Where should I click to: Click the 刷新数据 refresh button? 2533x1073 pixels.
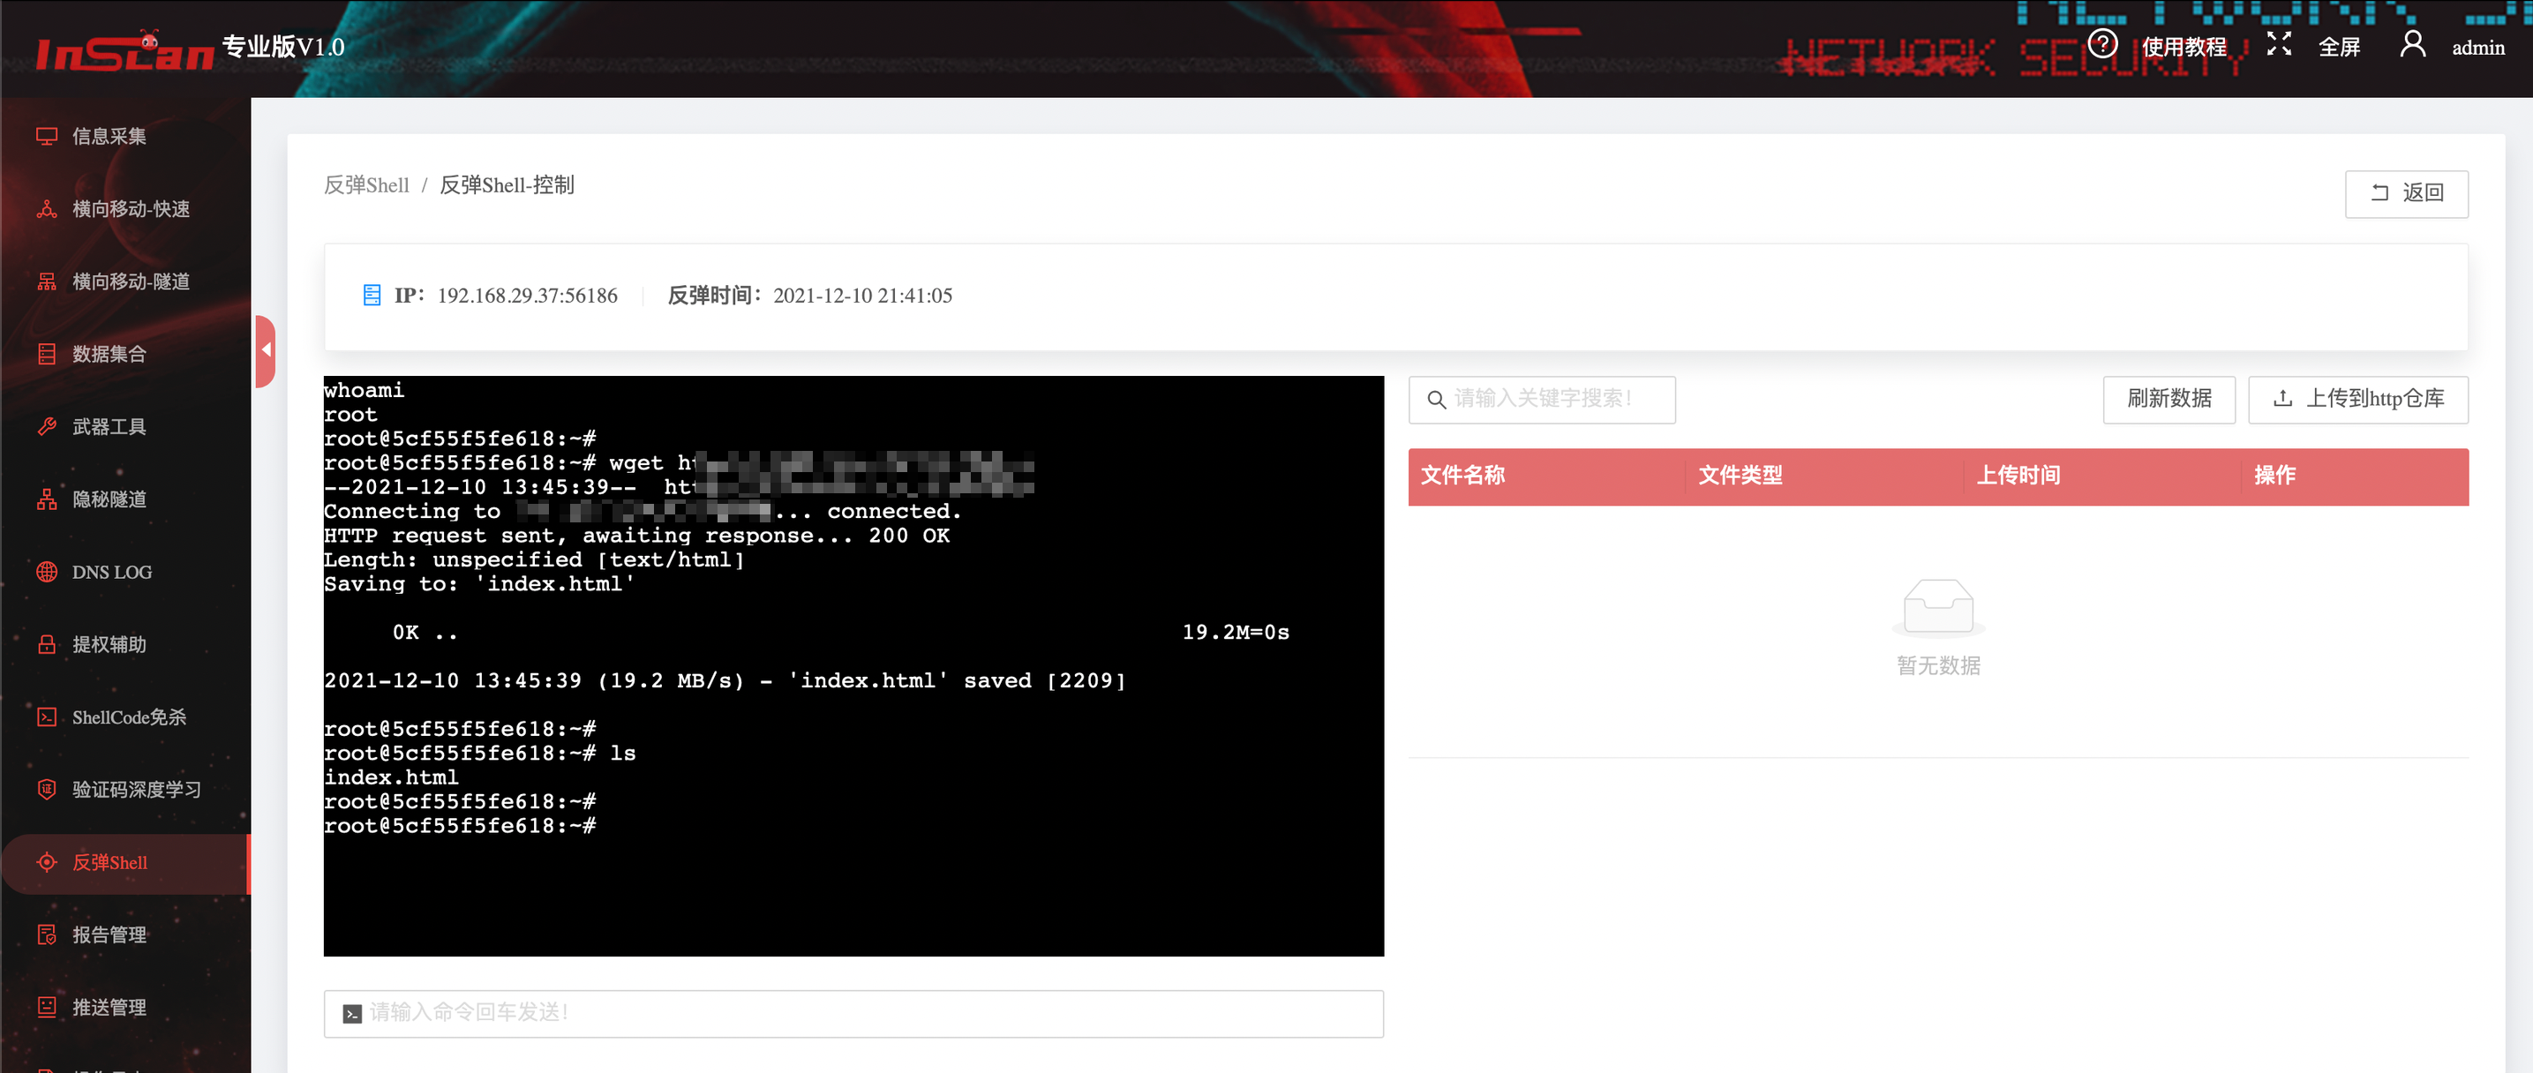pos(2168,398)
